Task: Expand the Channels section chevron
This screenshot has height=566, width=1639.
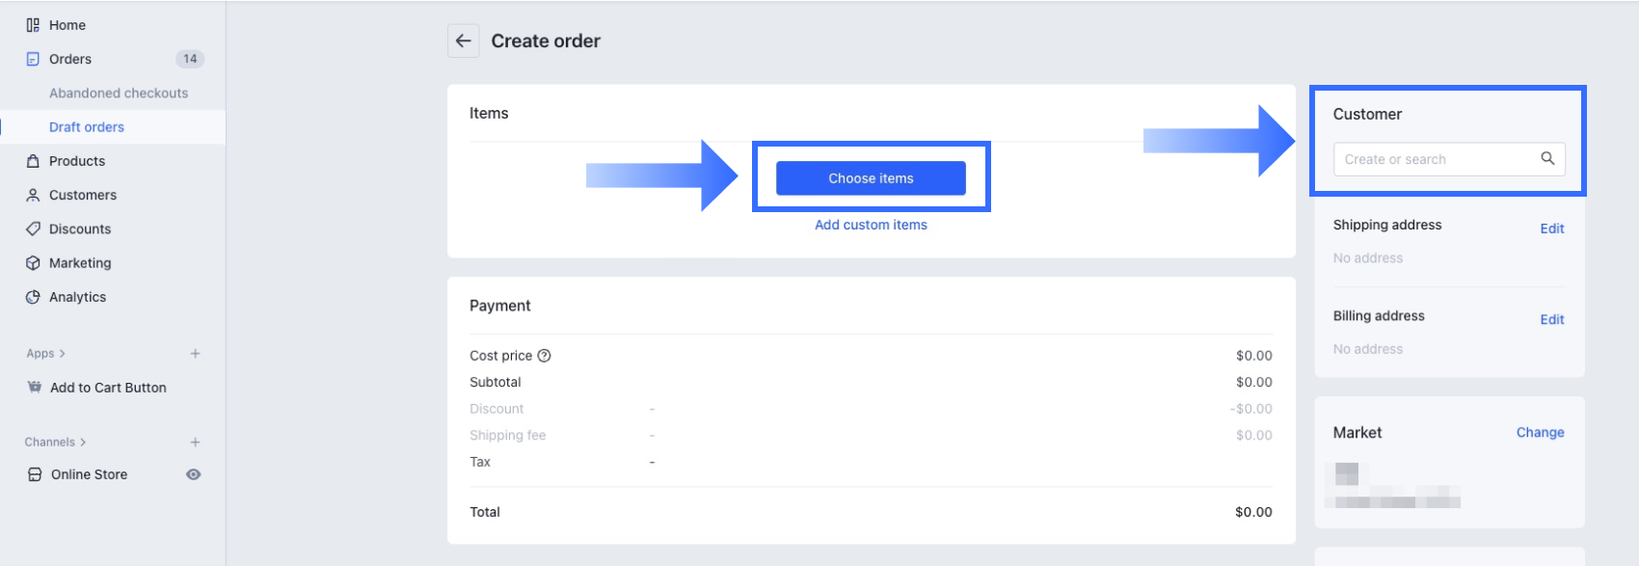Action: [83, 443]
